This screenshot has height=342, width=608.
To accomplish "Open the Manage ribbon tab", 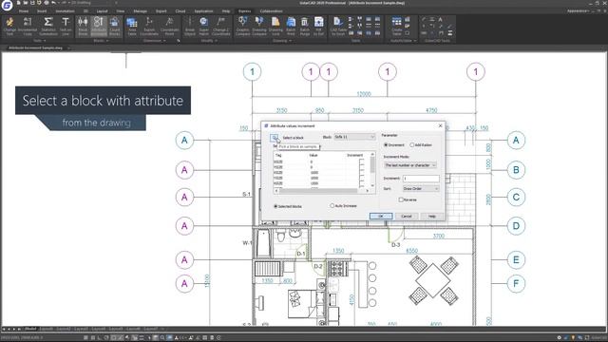I will [140, 11].
